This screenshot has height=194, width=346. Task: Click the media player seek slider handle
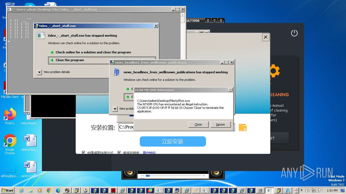click(x=148, y=176)
